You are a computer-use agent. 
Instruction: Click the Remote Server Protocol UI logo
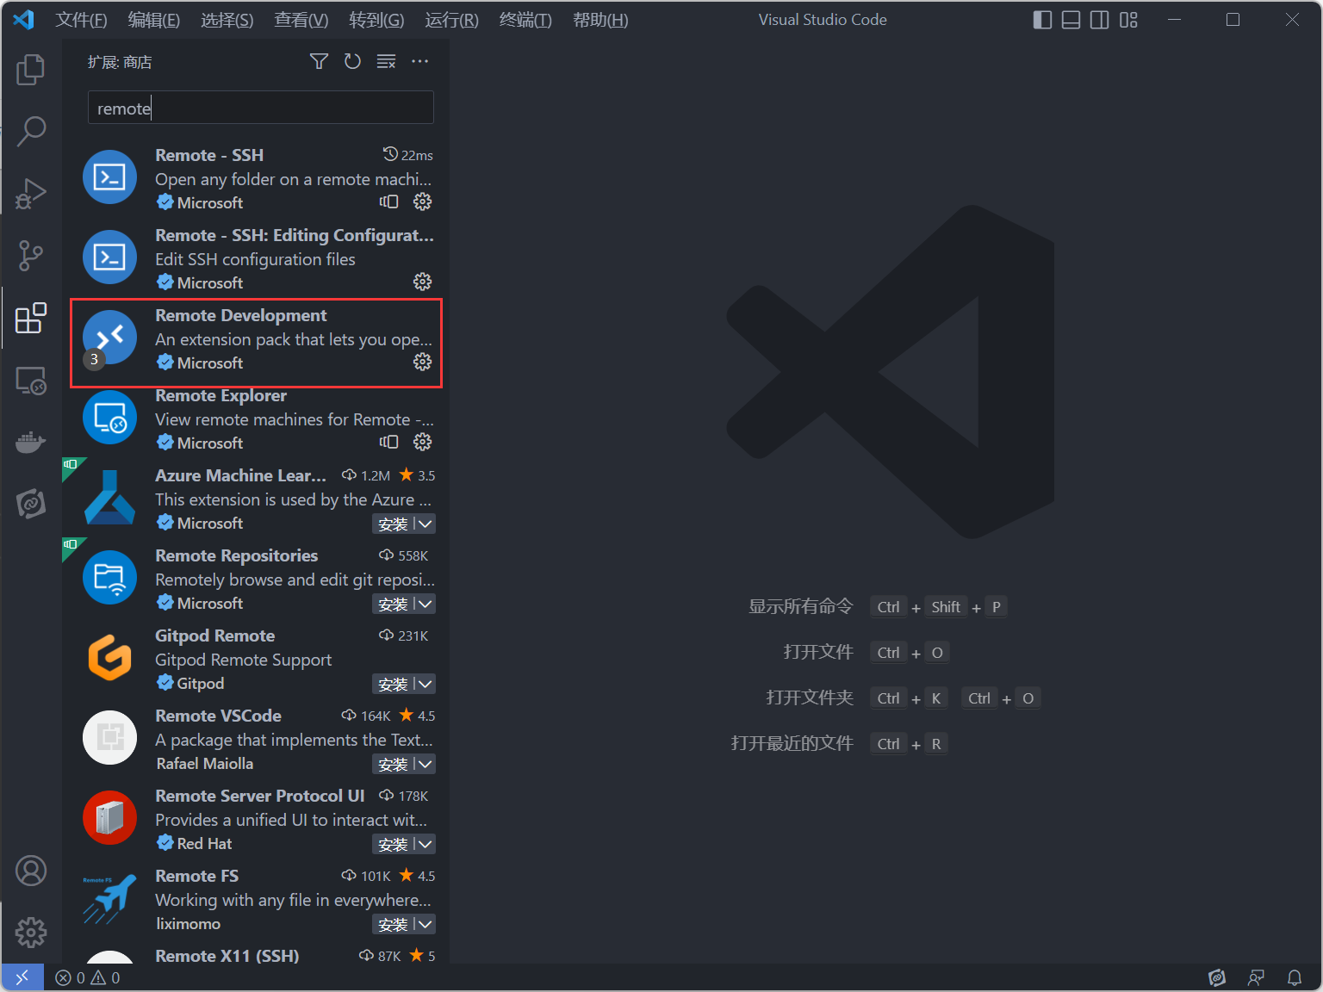pyautogui.click(x=109, y=817)
